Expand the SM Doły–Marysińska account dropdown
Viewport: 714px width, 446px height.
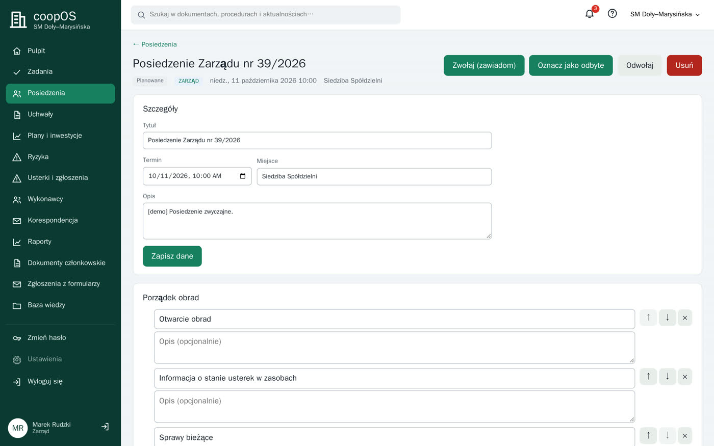(665, 14)
